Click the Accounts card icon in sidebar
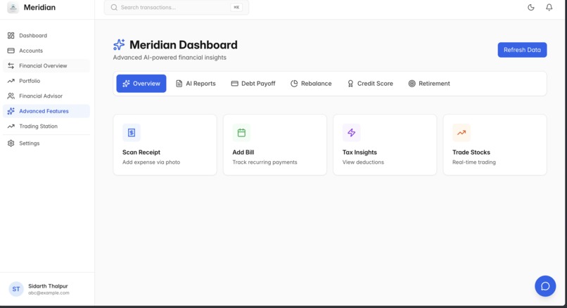The height and width of the screenshot is (308, 567). pos(11,51)
